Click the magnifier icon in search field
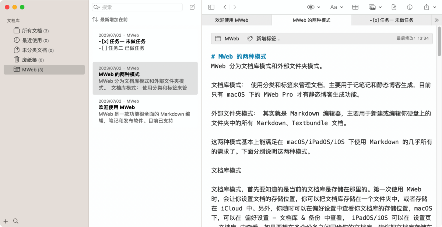This screenshot has width=442, height=227. tap(97, 7)
